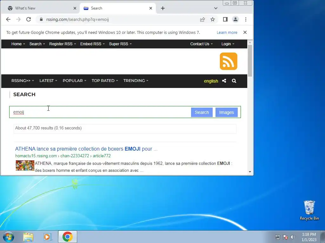This screenshot has height=243, width=325.
Task: Click the page scrollbar down arrow
Action: 250,172
